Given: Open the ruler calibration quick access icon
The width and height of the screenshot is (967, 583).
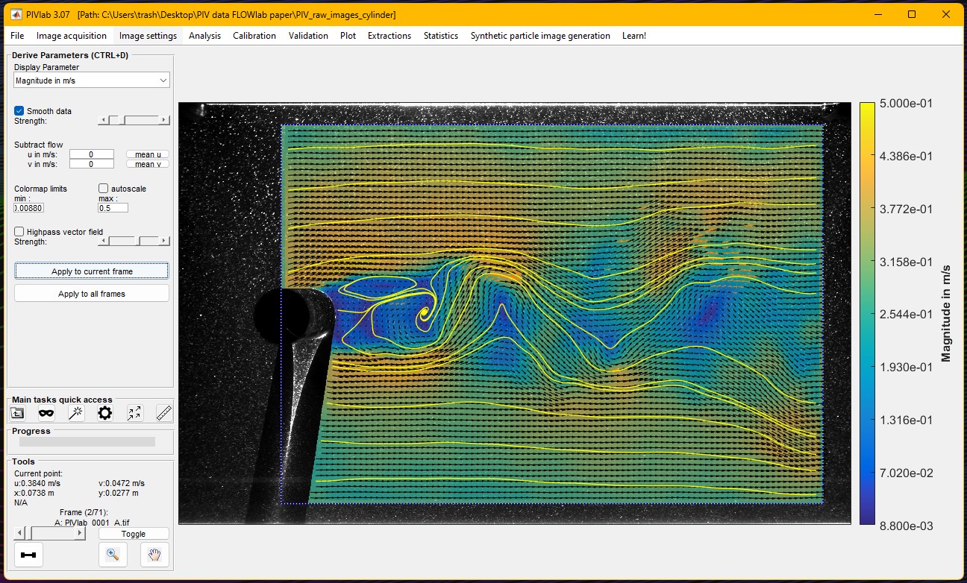Looking at the screenshot, I should coord(163,413).
